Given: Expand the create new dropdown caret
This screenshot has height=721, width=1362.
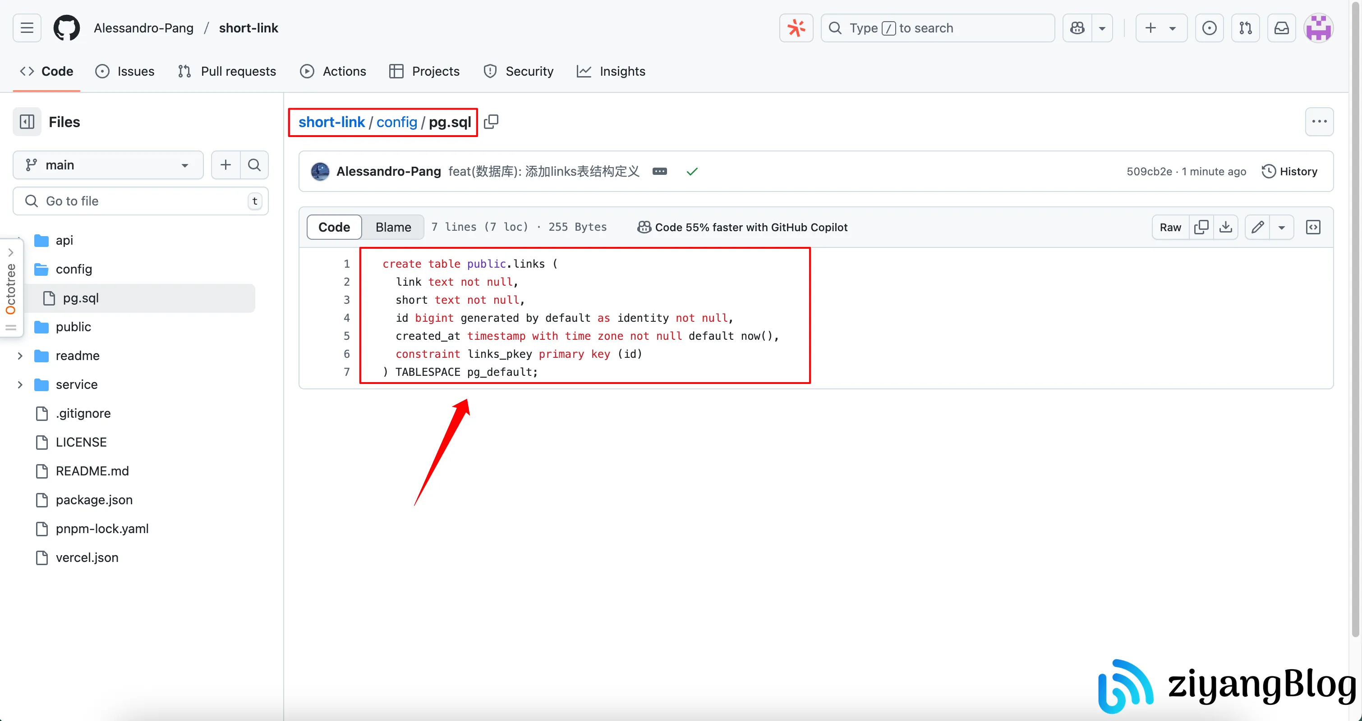Looking at the screenshot, I should click(1173, 28).
